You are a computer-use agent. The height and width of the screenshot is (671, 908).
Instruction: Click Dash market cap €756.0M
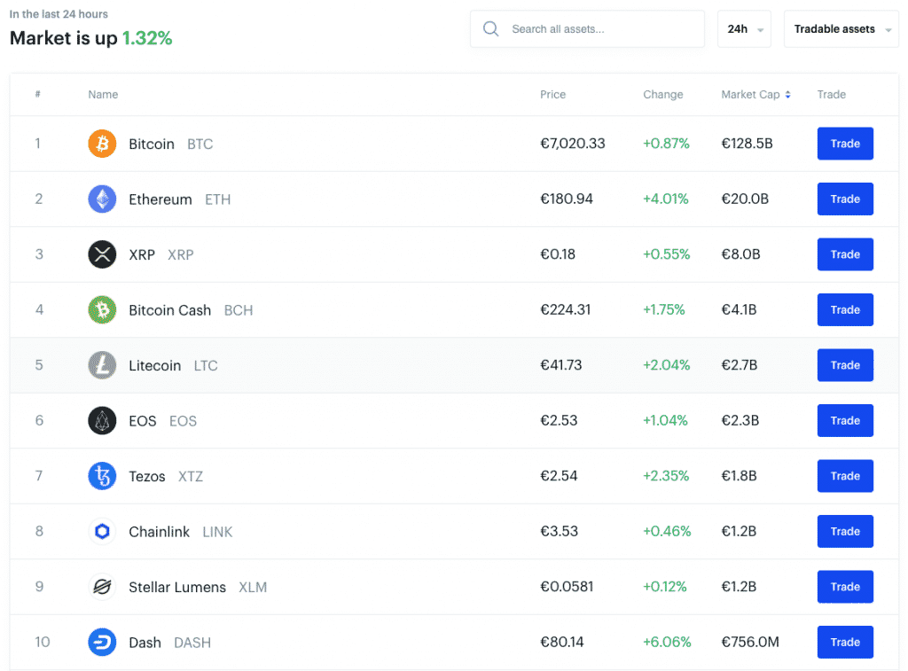click(x=750, y=642)
